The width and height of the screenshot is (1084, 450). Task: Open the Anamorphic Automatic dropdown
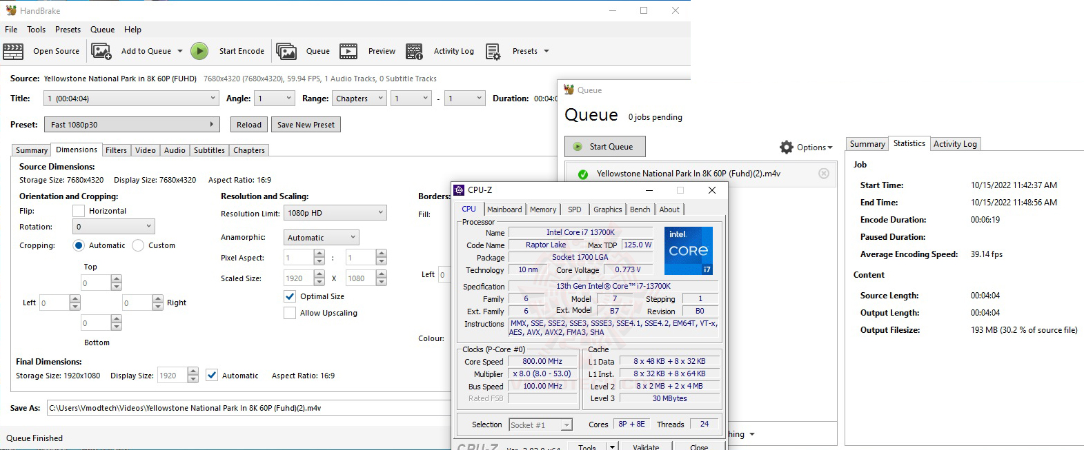click(x=322, y=238)
